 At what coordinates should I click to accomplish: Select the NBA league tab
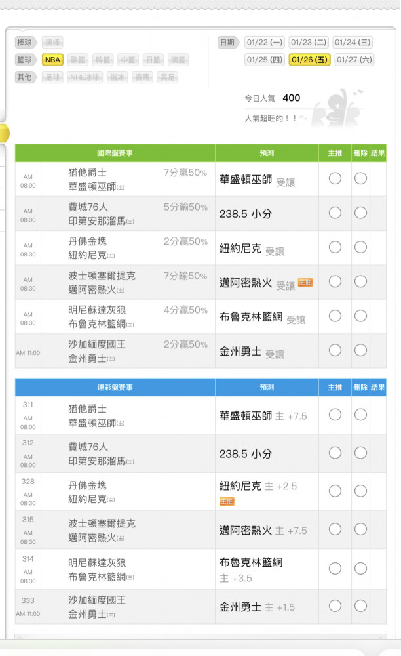point(53,60)
